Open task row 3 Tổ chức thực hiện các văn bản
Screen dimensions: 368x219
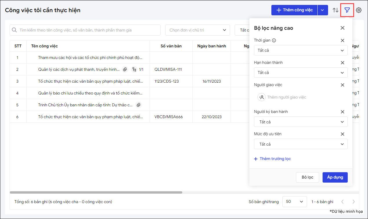click(x=91, y=81)
